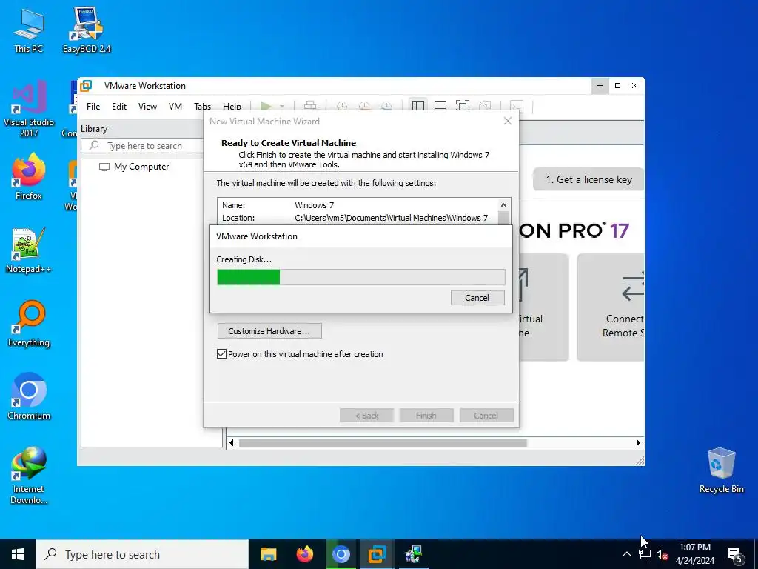Expand the power options dropdown arrow
This screenshot has height=569, width=758.
(282, 107)
